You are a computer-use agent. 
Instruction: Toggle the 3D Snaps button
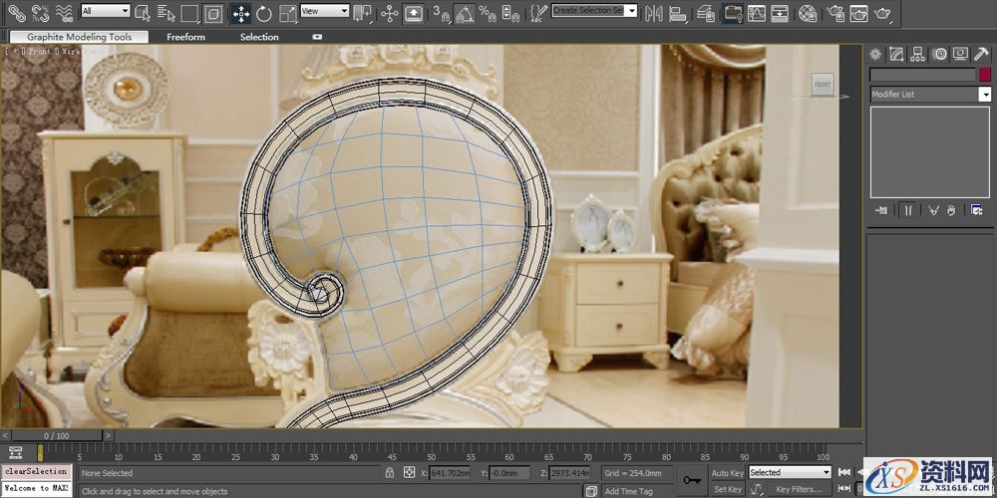click(441, 13)
